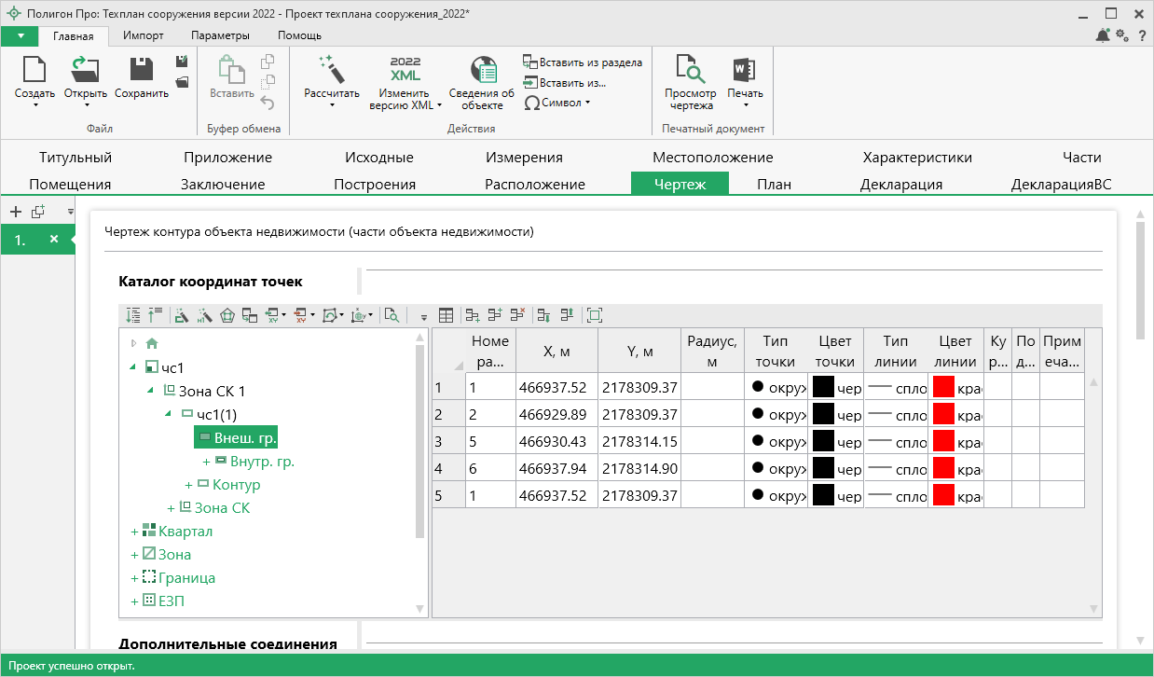Click the fullscreen expand icon in catalog toolbar
Viewport: 1154px width, 677px height.
595,316
